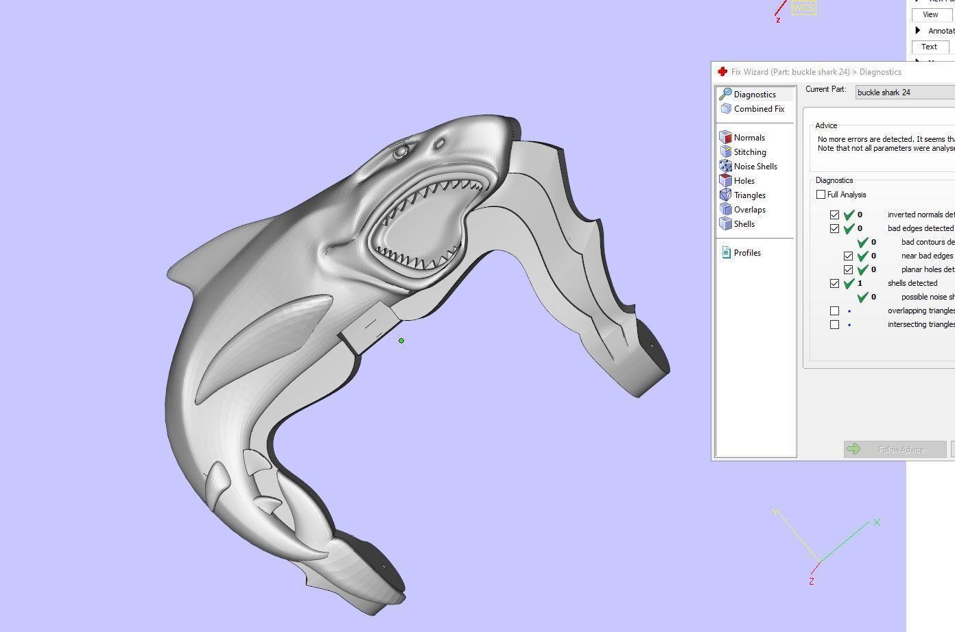Uncheck the shells detected checkbox
Viewport: 955px width, 632px height.
click(834, 283)
